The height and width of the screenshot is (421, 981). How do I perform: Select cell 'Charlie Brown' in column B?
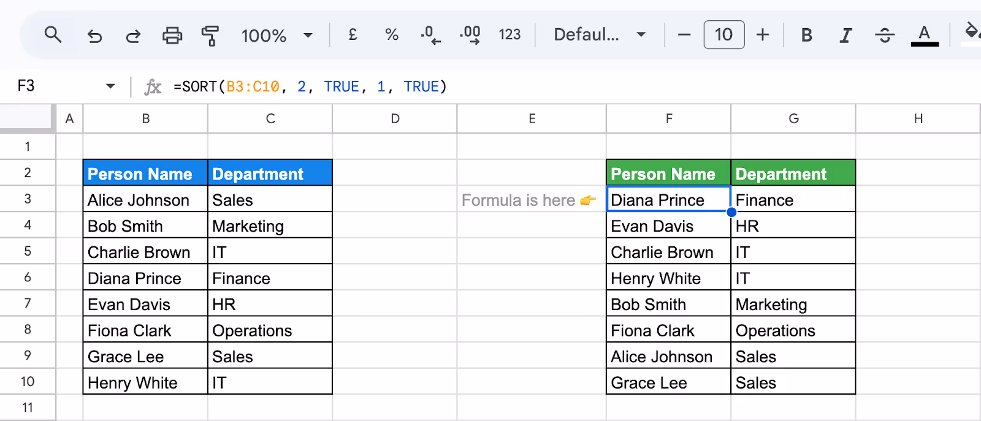[x=145, y=251]
